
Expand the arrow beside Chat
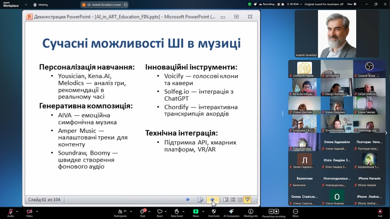tap(149, 212)
